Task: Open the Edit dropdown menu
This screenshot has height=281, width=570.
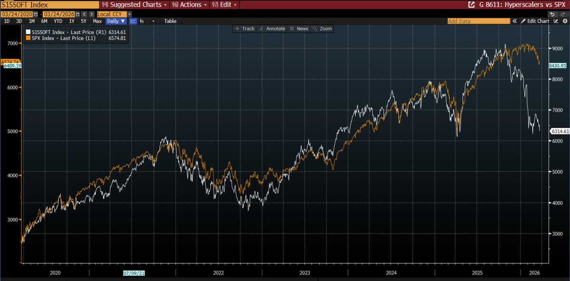Action: (x=224, y=5)
